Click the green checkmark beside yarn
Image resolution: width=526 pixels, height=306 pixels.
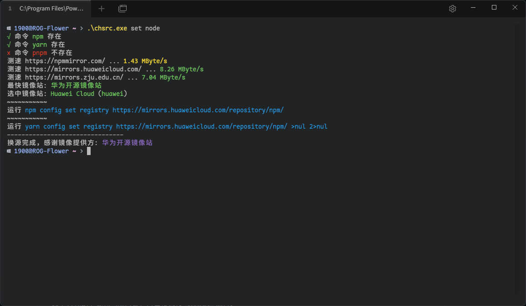pyautogui.click(x=9, y=44)
